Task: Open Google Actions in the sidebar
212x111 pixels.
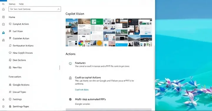Action: (x=21, y=85)
